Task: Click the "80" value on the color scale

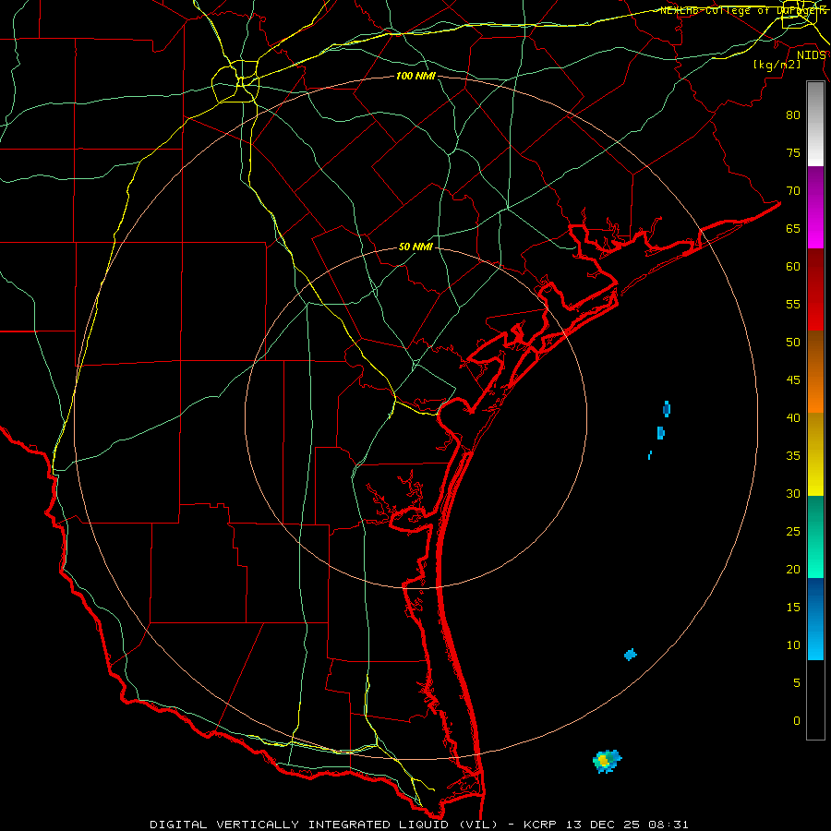Action: tap(793, 115)
